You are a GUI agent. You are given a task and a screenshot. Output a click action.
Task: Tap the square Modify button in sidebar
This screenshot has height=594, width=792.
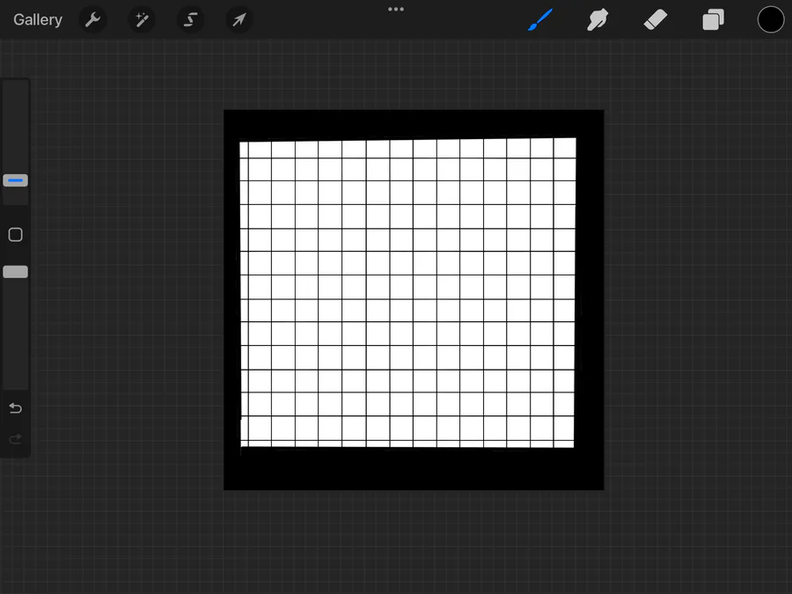coord(16,234)
